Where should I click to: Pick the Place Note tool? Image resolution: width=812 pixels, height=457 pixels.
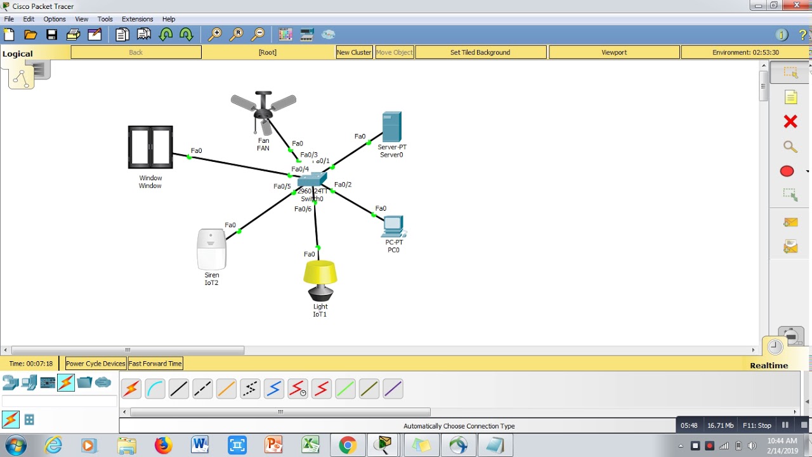click(790, 97)
